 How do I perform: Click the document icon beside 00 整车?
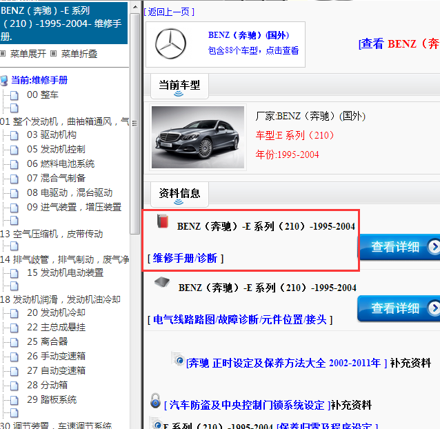click(14, 95)
